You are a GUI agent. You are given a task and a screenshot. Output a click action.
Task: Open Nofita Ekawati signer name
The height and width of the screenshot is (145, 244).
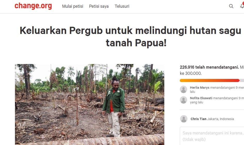point(201,98)
